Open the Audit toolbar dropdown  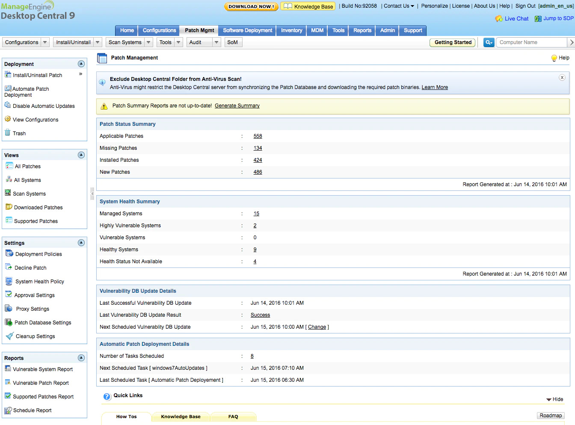tap(216, 42)
